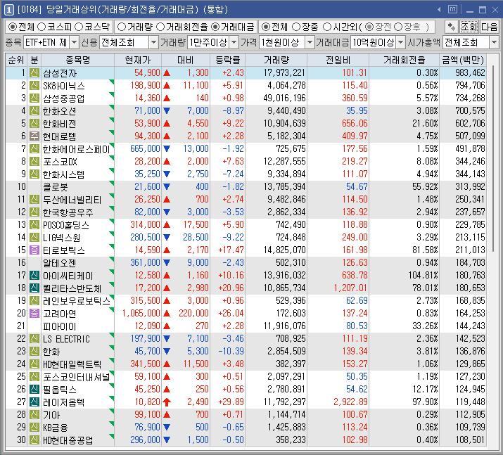Select the 레인보우로보틱스 stock name
The height and width of the screenshot is (455, 503).
pos(77,301)
